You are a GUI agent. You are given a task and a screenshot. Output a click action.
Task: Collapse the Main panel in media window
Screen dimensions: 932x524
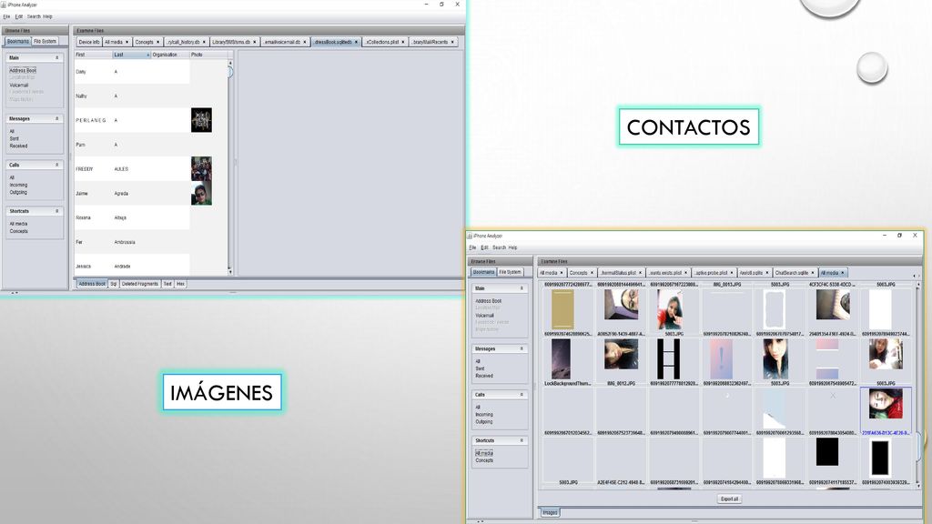point(522,288)
